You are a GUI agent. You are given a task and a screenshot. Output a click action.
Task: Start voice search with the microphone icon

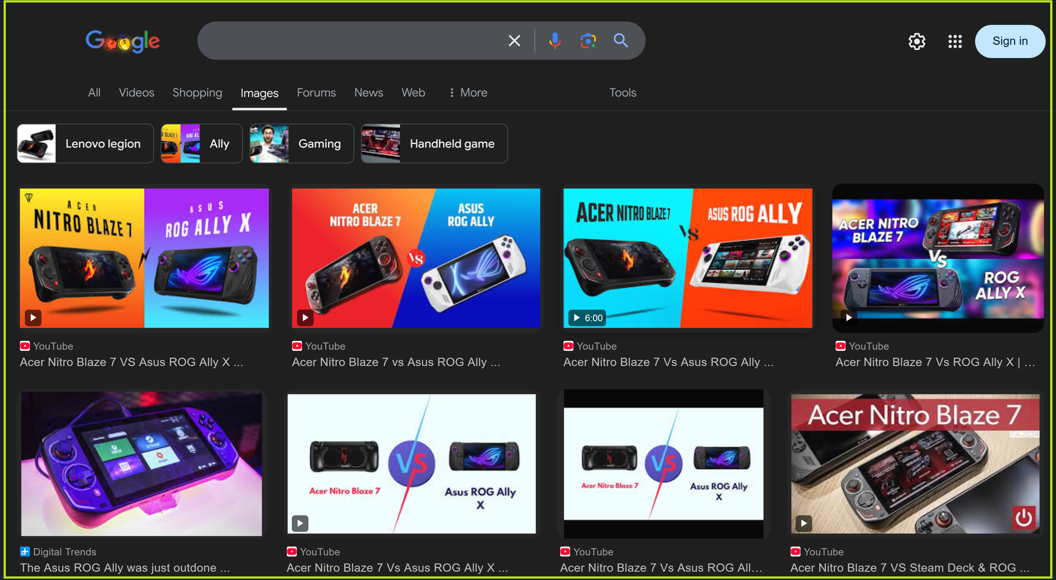pos(555,41)
